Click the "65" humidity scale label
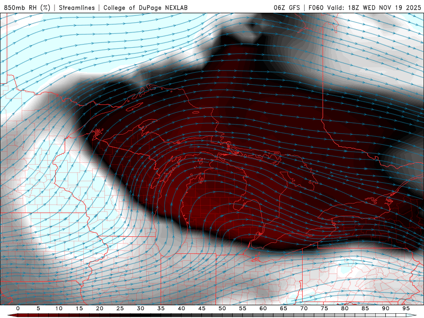424x318 pixels. pos(284,308)
